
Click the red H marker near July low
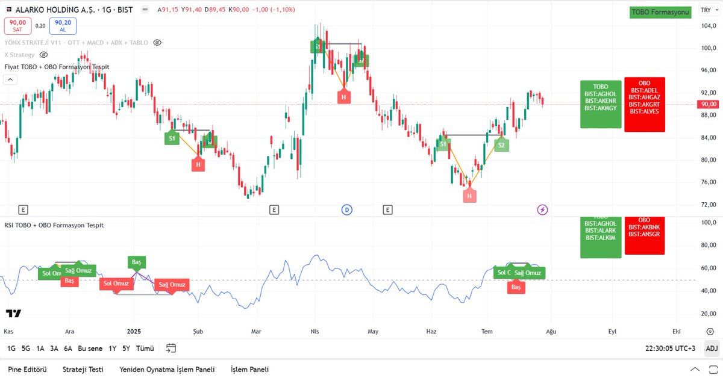469,196
